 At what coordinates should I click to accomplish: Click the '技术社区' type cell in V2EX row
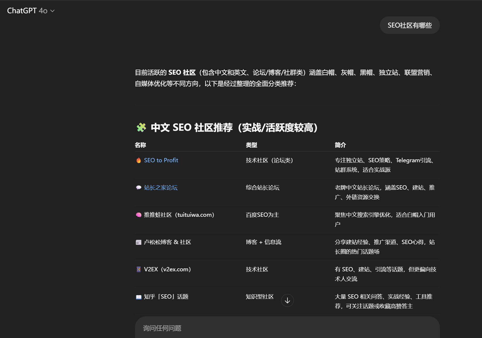257,269
